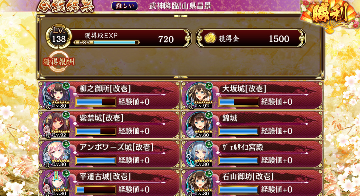
Task: Click the 獲得報酬 rewards stamp
Action: pos(59,62)
